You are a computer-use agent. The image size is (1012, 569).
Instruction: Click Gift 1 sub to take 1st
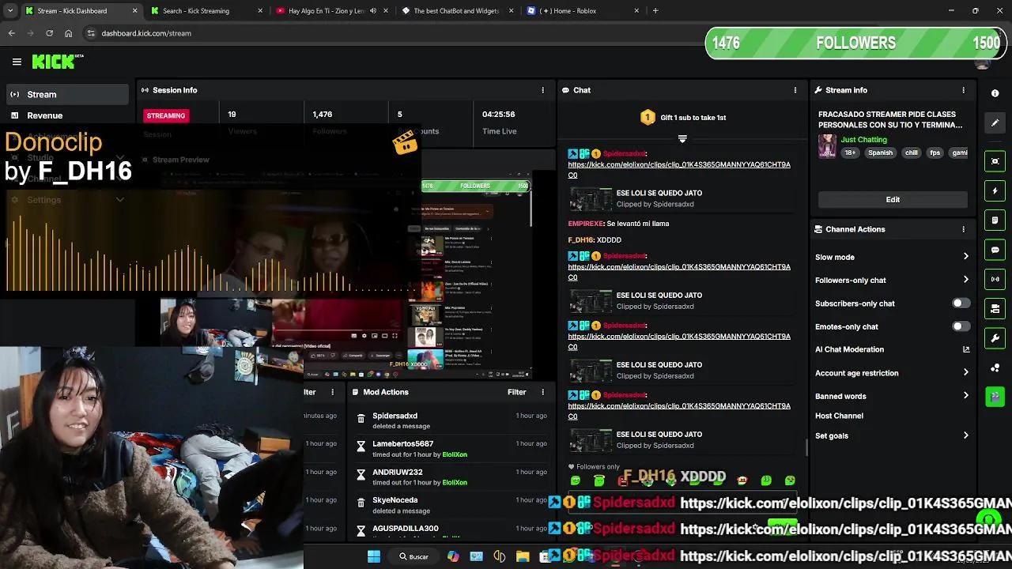(683, 118)
